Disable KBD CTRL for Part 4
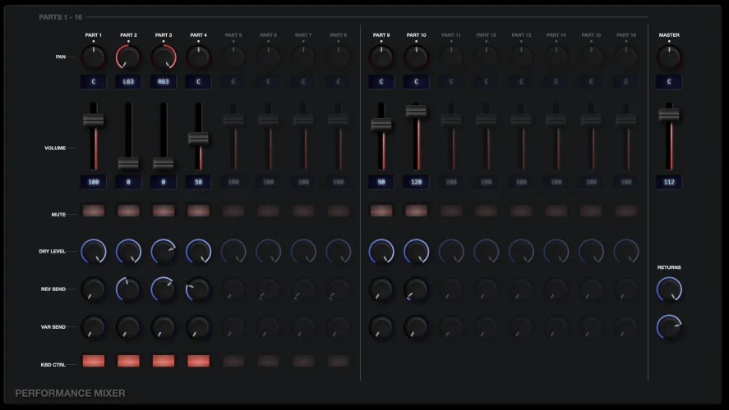The width and height of the screenshot is (729, 410). pyautogui.click(x=198, y=361)
